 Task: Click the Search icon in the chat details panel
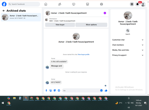(x=128, y=31)
